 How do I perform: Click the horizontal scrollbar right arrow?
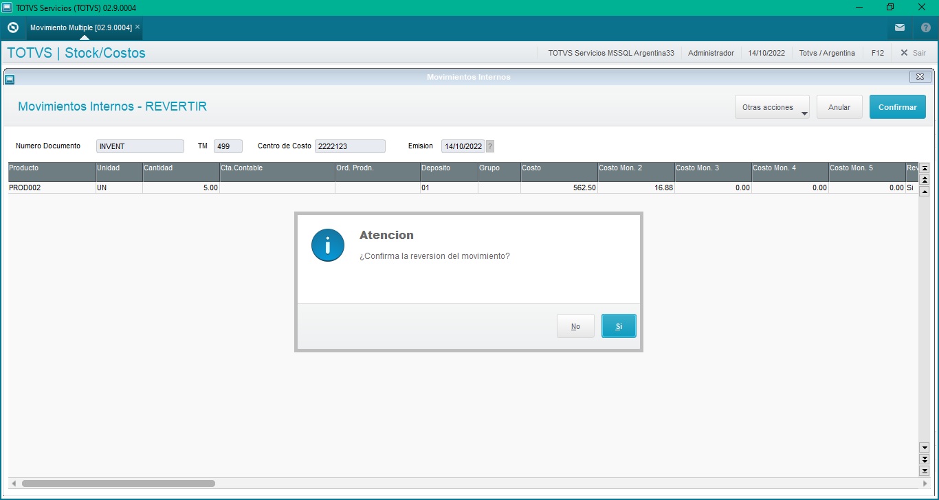click(925, 484)
